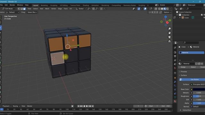
Task: Open the Scene properties tab
Action: [175, 64]
